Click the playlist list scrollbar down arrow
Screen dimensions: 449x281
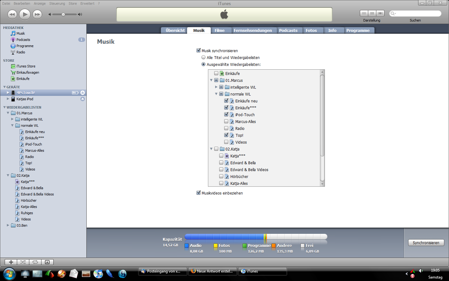tap(322, 184)
